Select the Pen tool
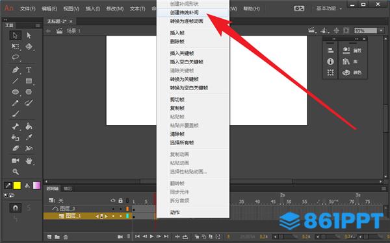This screenshot has width=390, height=243. click(16, 70)
